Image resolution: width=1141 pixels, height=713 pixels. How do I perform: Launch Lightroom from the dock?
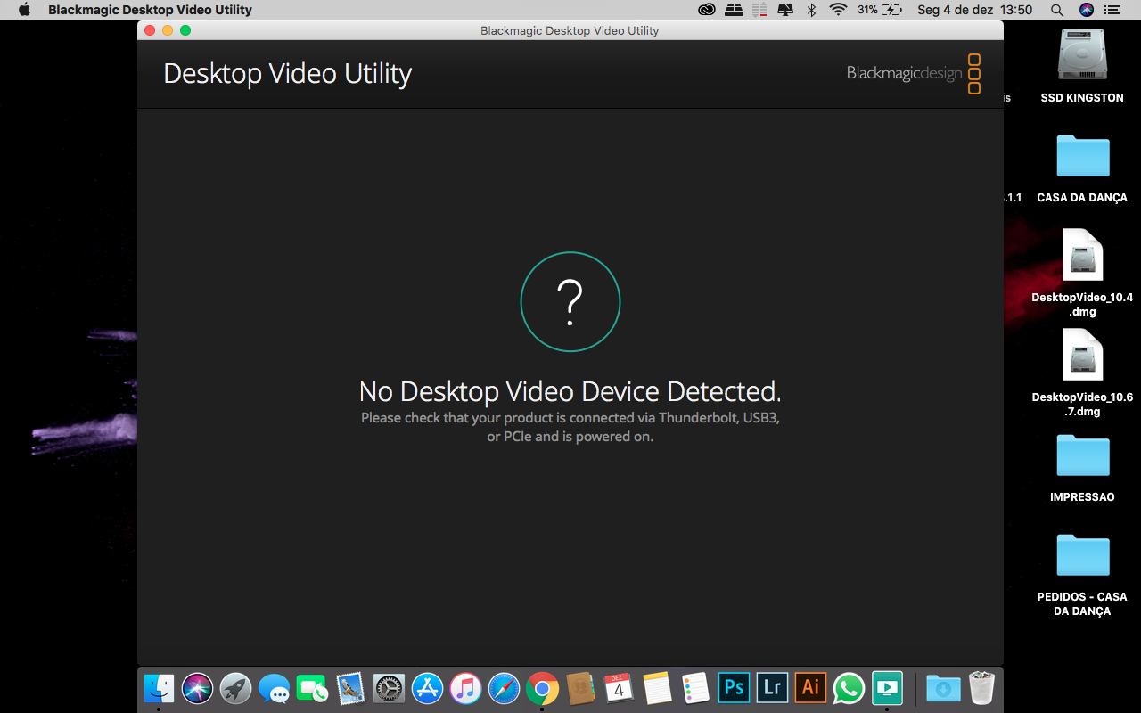pyautogui.click(x=772, y=688)
